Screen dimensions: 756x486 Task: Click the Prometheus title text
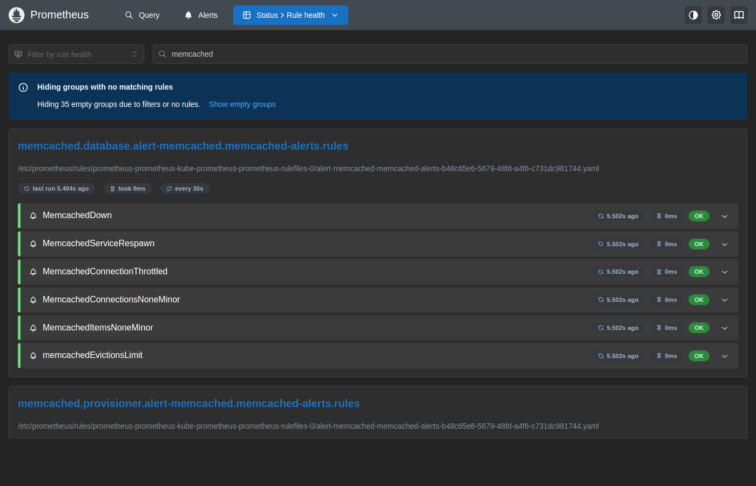pos(59,15)
